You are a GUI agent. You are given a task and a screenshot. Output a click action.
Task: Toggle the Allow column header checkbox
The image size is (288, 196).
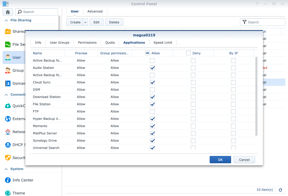pyautogui.click(x=148, y=53)
